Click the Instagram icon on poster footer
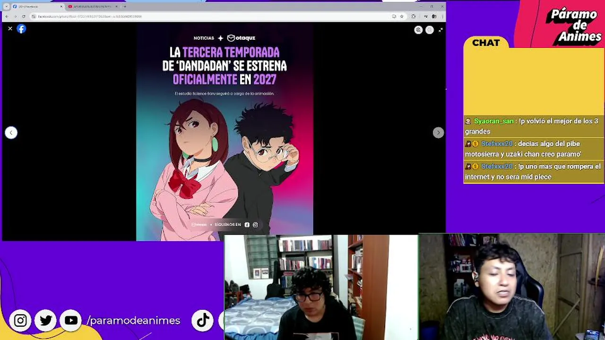This screenshot has width=605, height=340. 255,225
